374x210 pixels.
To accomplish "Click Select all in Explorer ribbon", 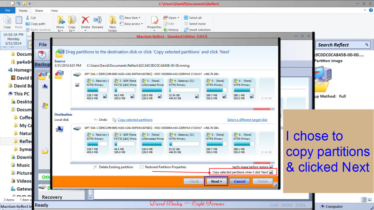I will pos(193,18).
